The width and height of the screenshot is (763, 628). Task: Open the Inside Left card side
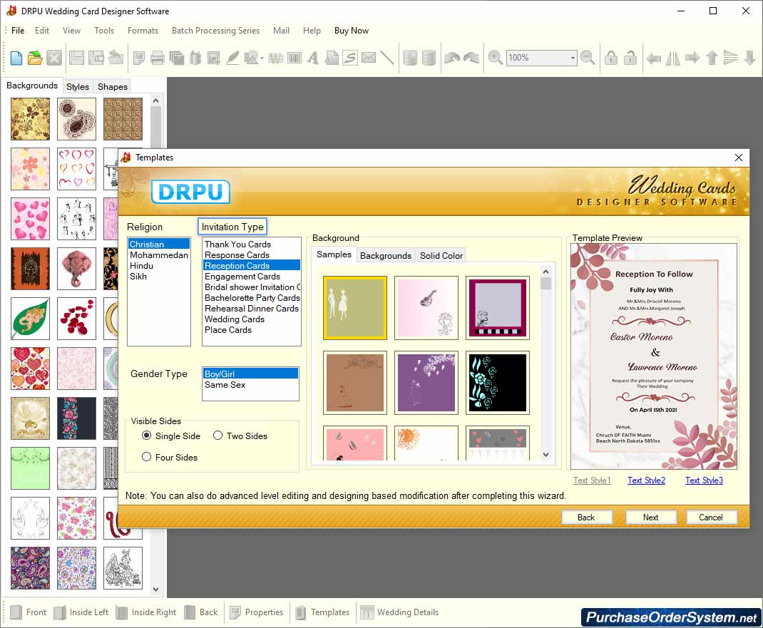point(81,612)
